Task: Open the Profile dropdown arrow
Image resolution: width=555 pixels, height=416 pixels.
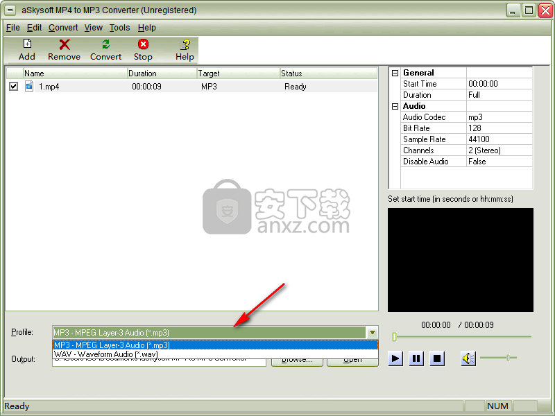Action: 372,333
